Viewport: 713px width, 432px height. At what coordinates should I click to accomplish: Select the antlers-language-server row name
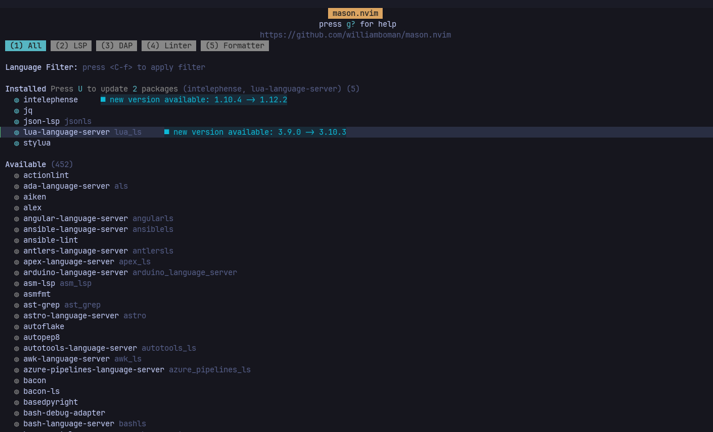coord(76,251)
